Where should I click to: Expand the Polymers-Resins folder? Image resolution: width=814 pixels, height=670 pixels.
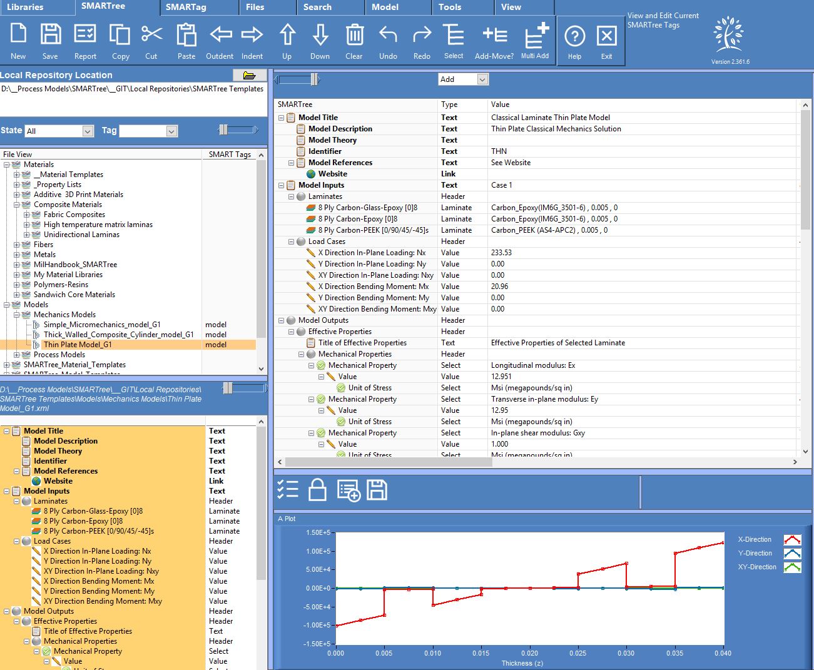tap(17, 285)
